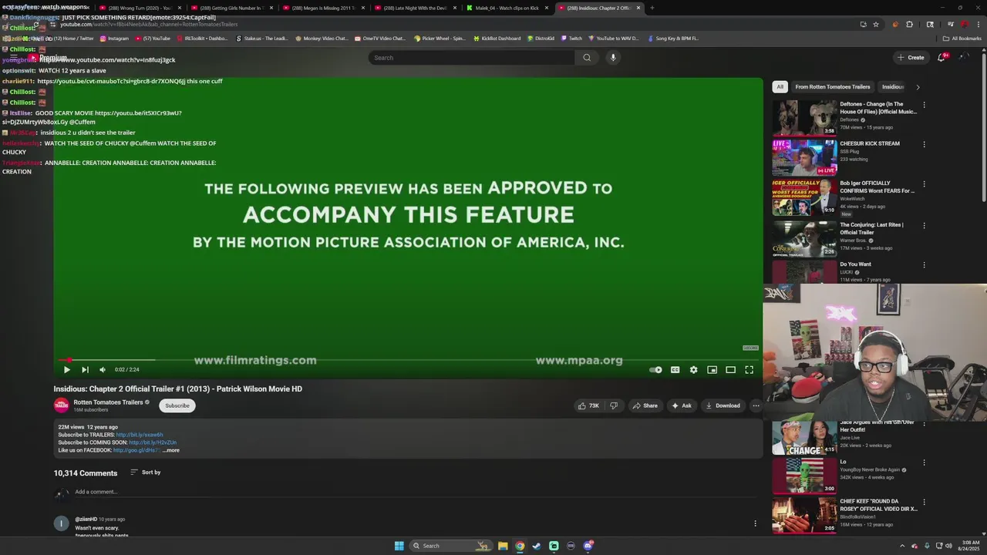Open All Bookmarks folder

click(962, 39)
